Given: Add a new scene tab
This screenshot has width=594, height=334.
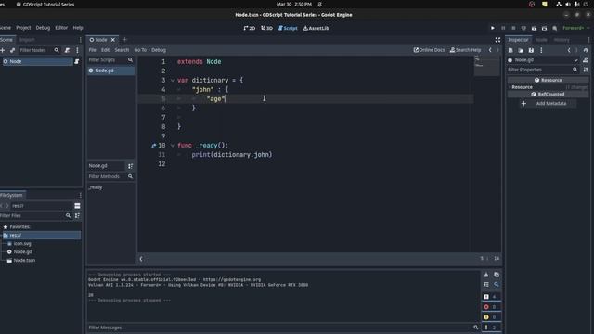Looking at the screenshot, I should [x=124, y=39].
